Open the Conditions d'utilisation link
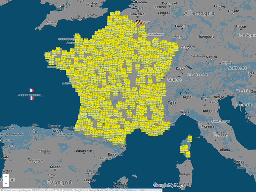Screen dimensions: 256x192 pos(124,190)
